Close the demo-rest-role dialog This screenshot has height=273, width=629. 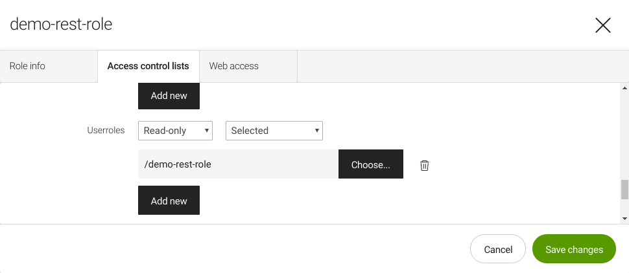coord(603,25)
